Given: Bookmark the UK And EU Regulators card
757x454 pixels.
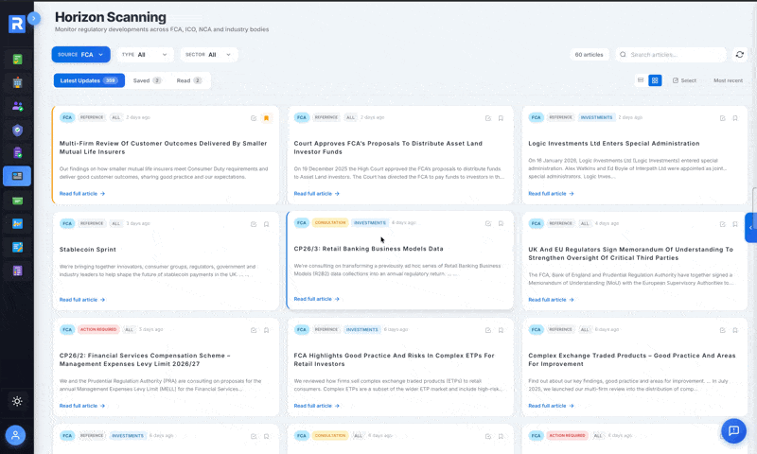Looking at the screenshot, I should [x=735, y=224].
